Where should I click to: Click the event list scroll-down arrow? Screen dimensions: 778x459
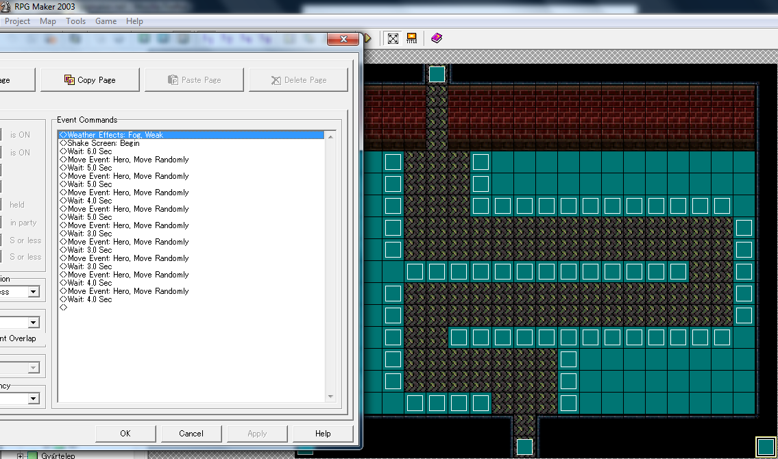330,396
